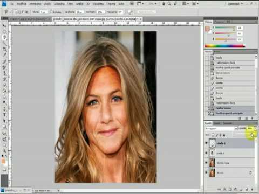Toggle the Anti-alias checkbox in options bar
This screenshot has height=194, width=259.
[51, 12]
